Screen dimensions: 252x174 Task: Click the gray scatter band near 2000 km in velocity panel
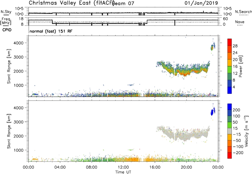(183, 134)
